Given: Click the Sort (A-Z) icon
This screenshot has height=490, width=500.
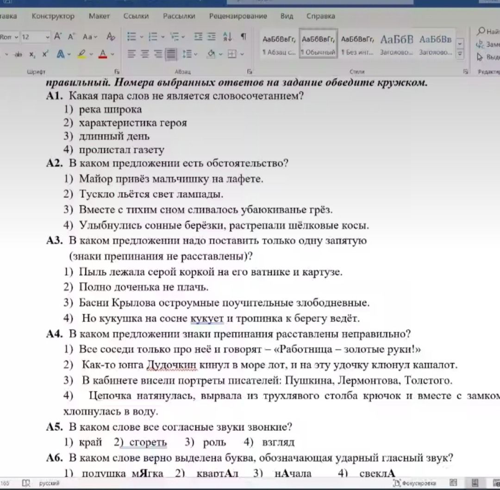Looking at the screenshot, I should [x=227, y=37].
